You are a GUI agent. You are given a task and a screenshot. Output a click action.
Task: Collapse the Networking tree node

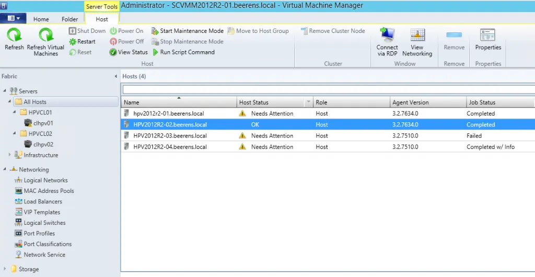[5, 169]
